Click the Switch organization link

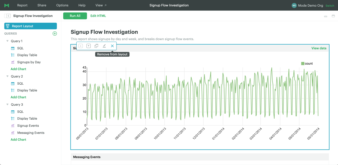coord(330,6)
